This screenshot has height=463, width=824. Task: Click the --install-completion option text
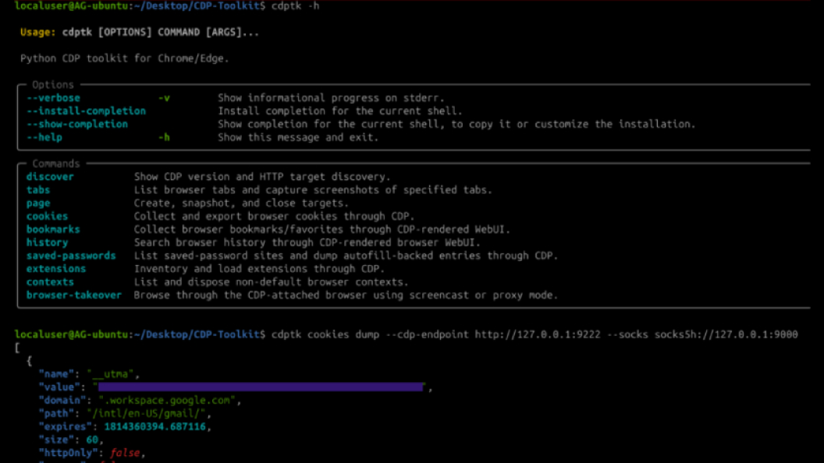coord(86,111)
